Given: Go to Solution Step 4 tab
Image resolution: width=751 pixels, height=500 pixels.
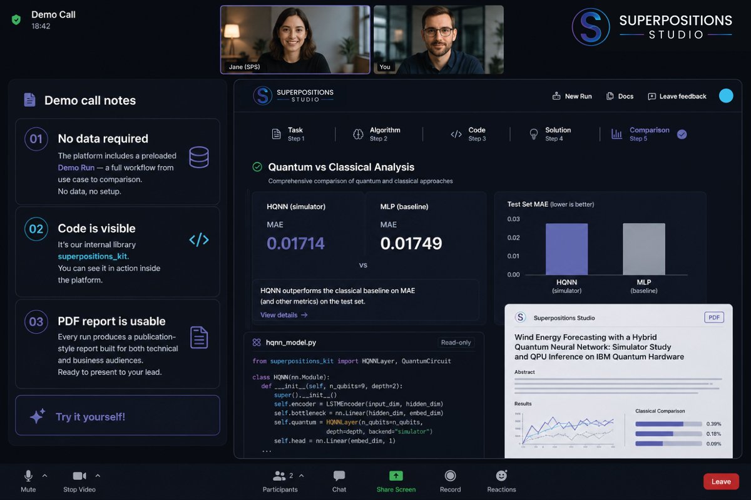Looking at the screenshot, I should [550, 134].
